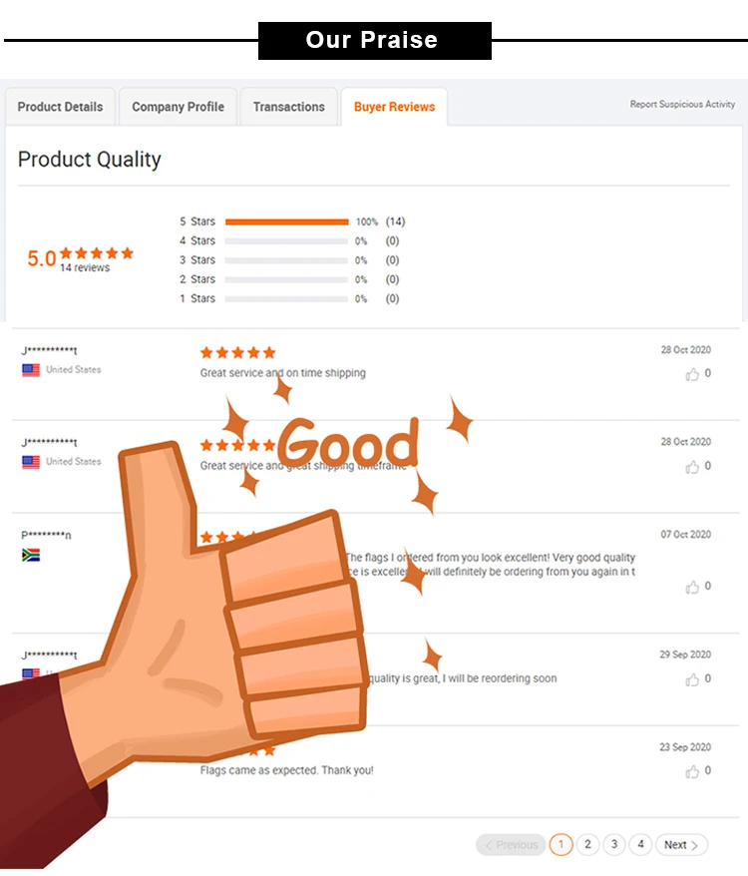Viewport: 748px width, 876px height.
Task: Open the Transactions tab
Action: 288,107
